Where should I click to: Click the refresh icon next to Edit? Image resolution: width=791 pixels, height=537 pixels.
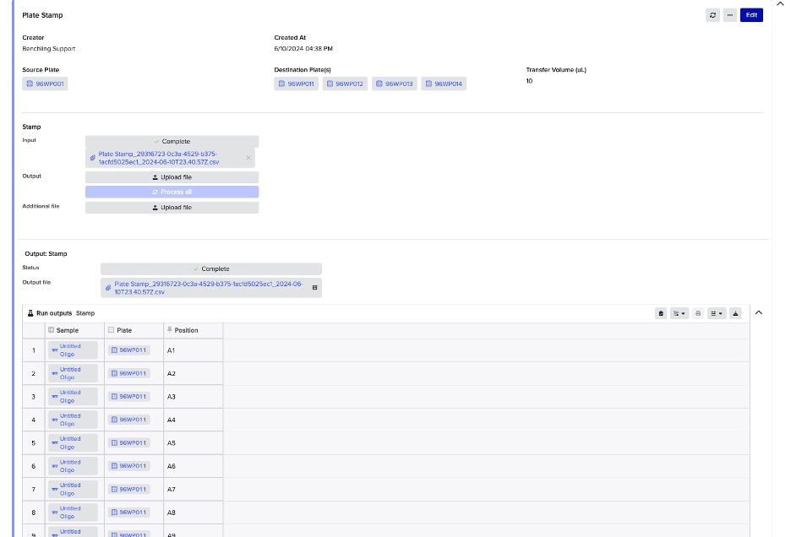712,15
